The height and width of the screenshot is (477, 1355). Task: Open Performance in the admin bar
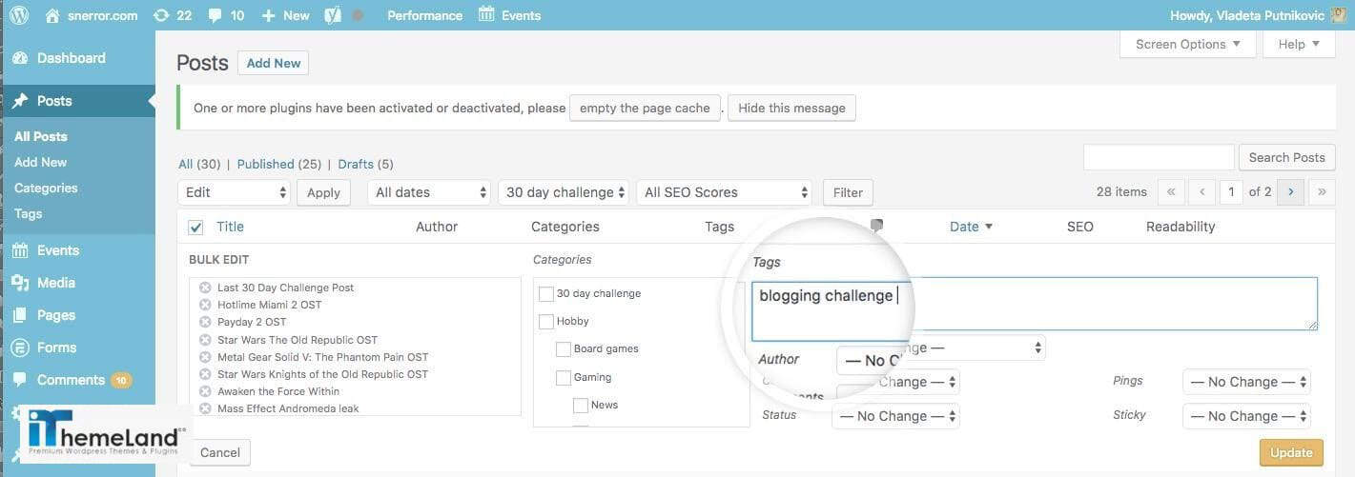[424, 15]
